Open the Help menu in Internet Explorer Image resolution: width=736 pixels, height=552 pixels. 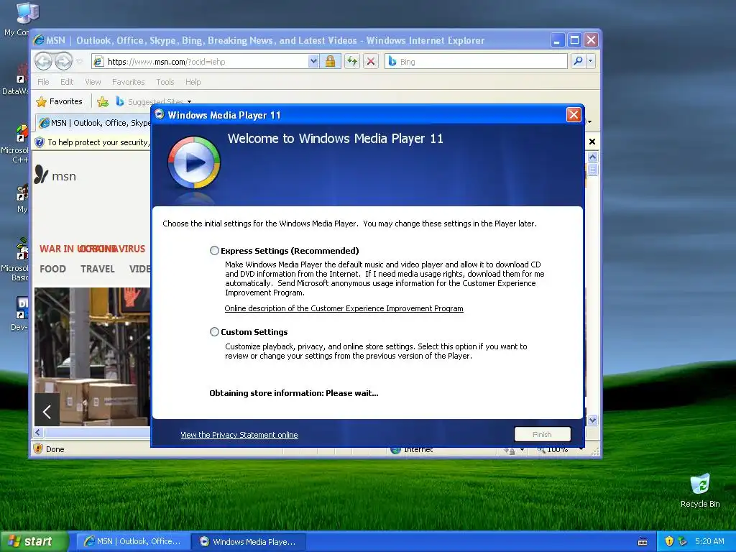(193, 82)
